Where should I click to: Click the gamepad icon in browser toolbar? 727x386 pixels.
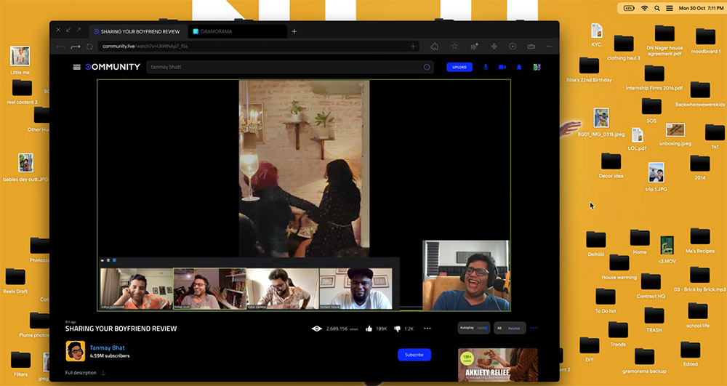pos(531,47)
